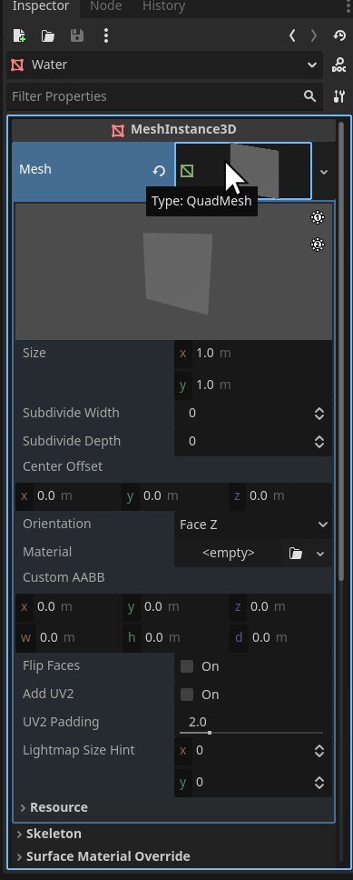
Task: Open the object history list icon
Action: (339, 36)
